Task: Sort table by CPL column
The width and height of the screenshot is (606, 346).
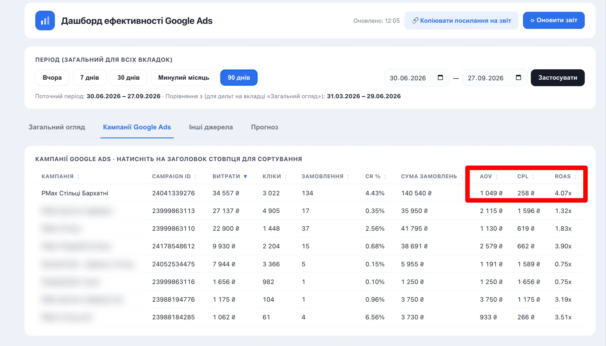Action: [x=526, y=176]
